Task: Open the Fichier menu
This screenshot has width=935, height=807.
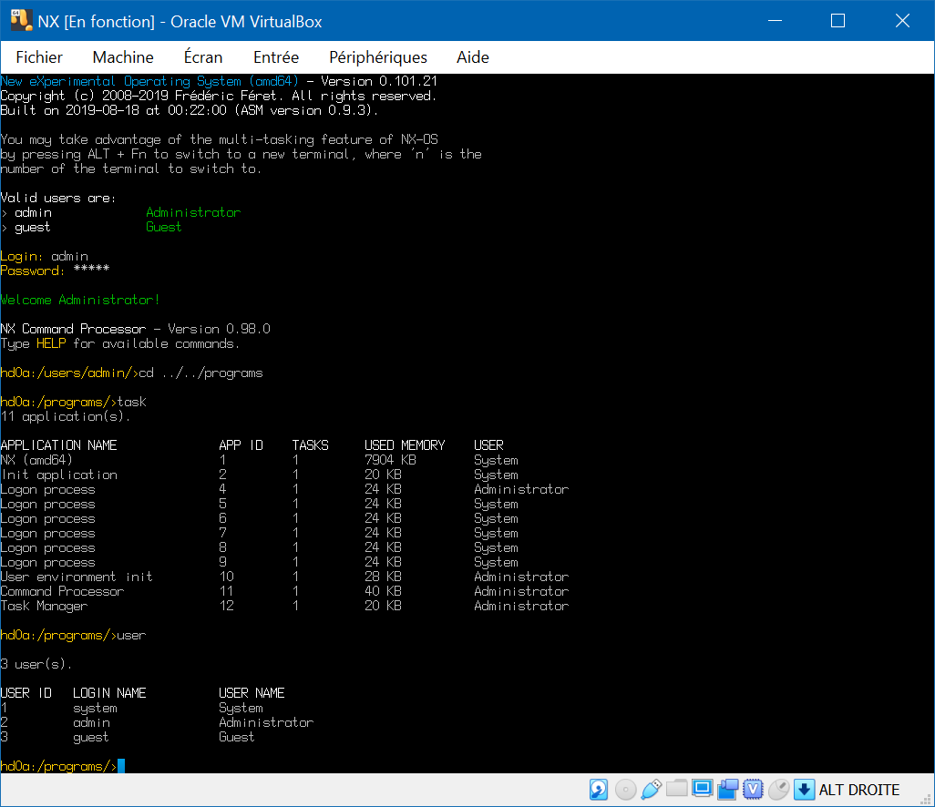Action: pos(39,57)
